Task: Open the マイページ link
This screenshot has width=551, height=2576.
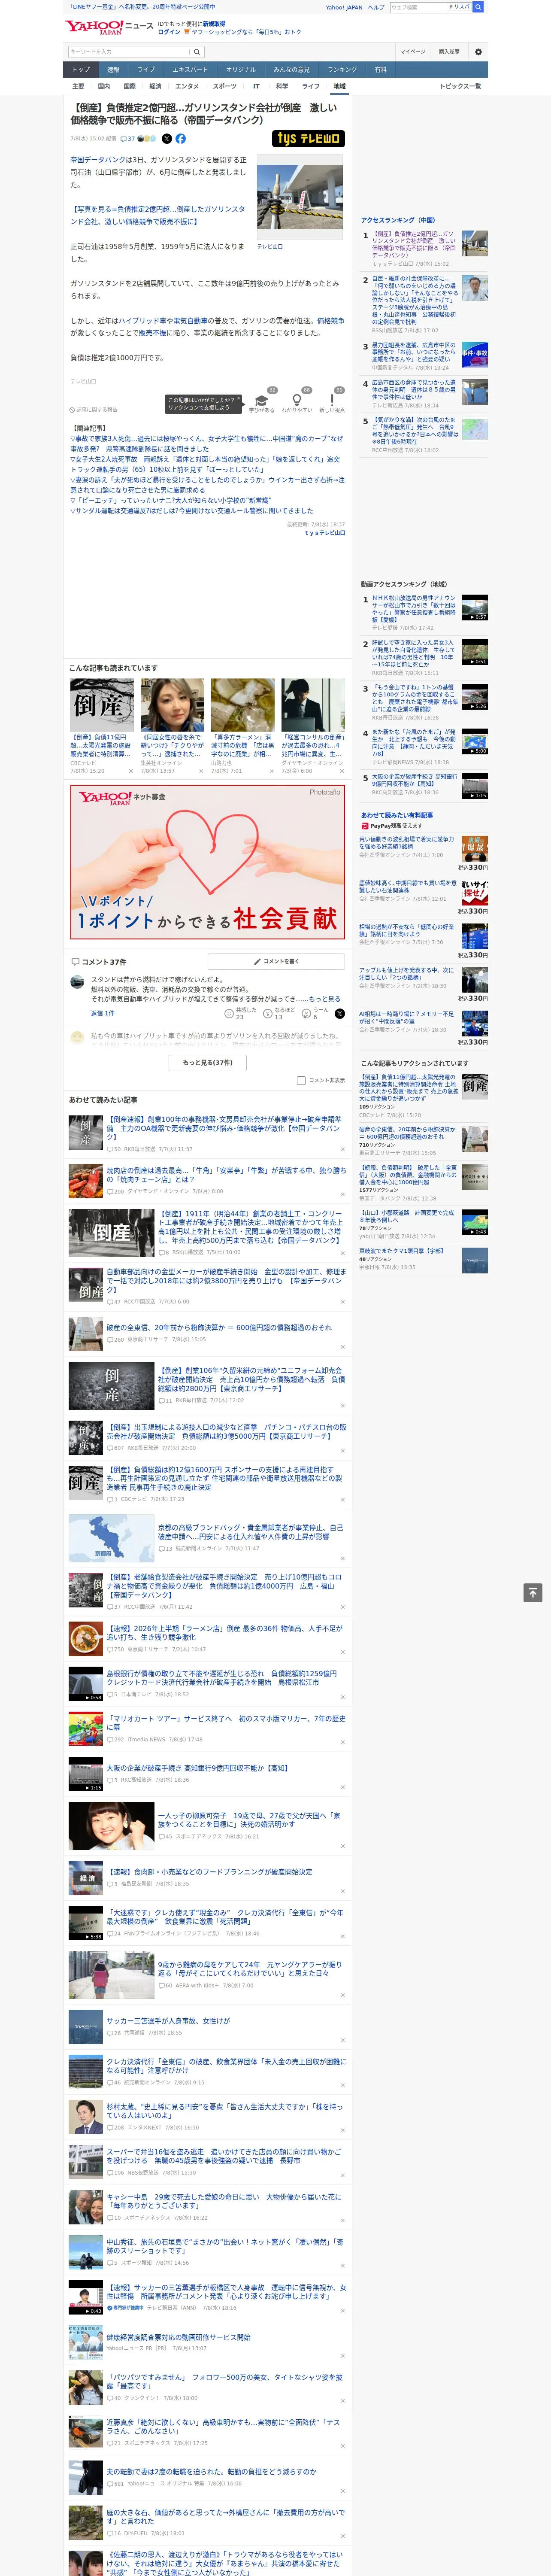Action: point(412,52)
